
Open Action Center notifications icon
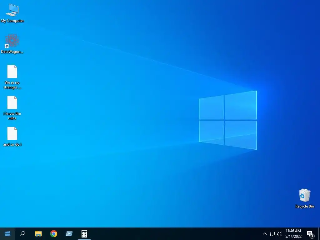(310, 234)
